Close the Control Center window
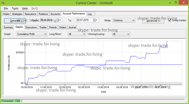Image resolution: width=189 pixels, height=104 pixels. (x=183, y=2)
